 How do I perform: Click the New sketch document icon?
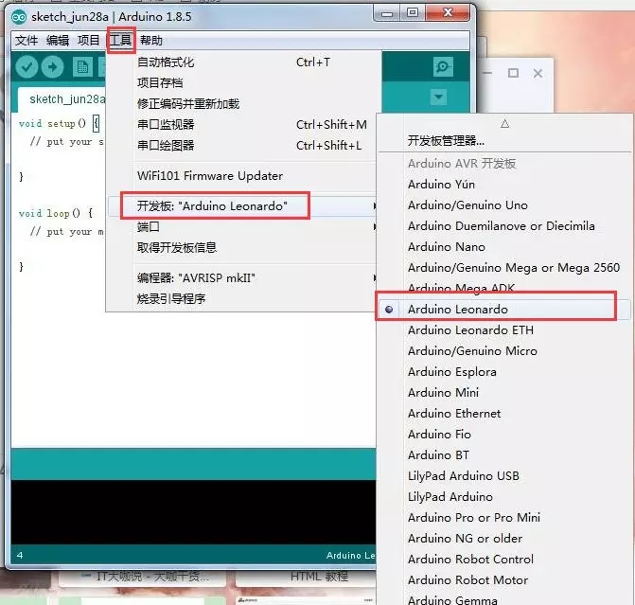(x=82, y=67)
